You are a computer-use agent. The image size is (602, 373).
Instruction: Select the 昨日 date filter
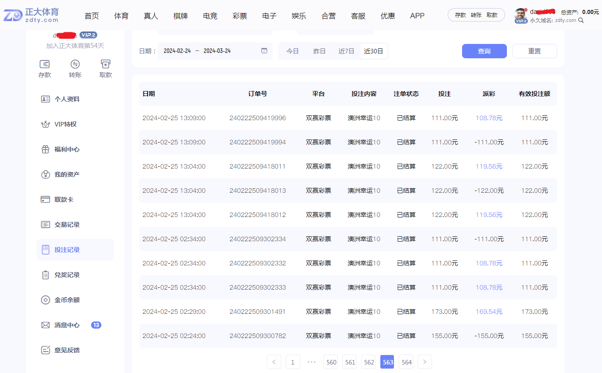point(319,51)
